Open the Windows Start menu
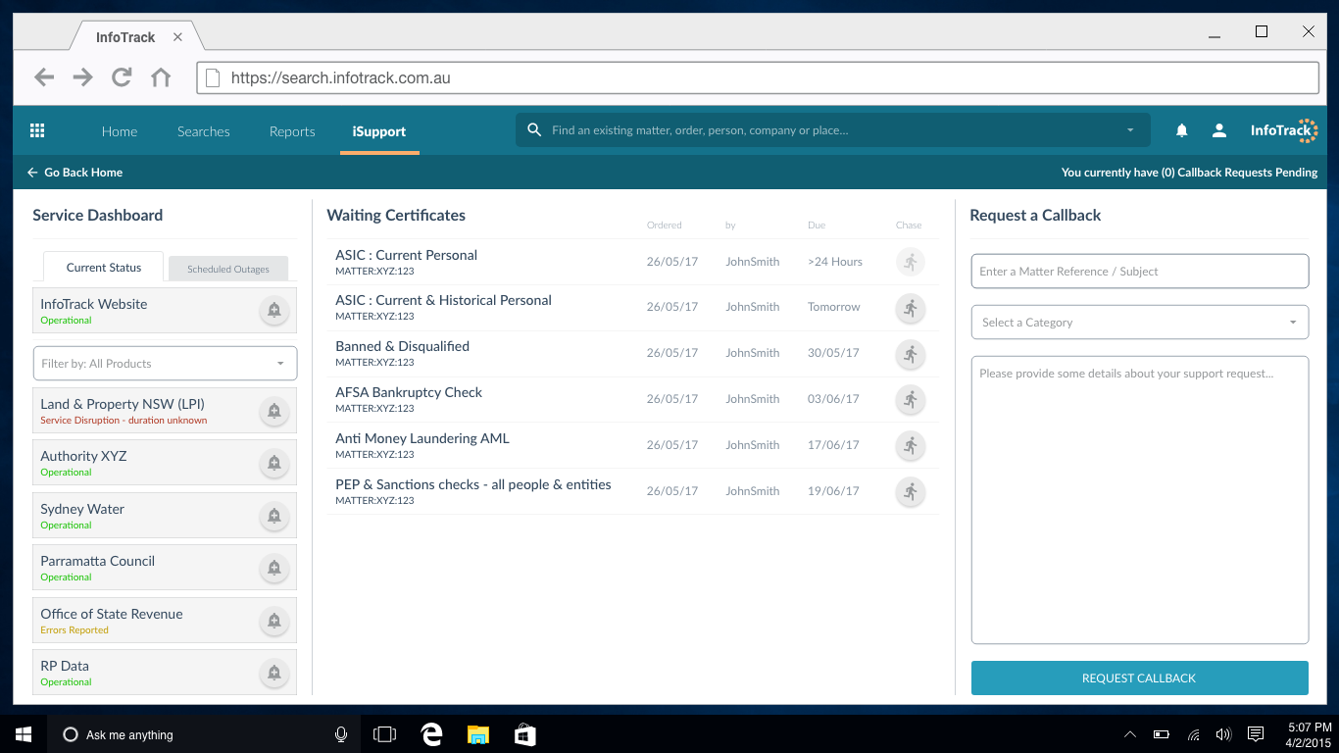This screenshot has height=753, width=1339. coord(24,734)
